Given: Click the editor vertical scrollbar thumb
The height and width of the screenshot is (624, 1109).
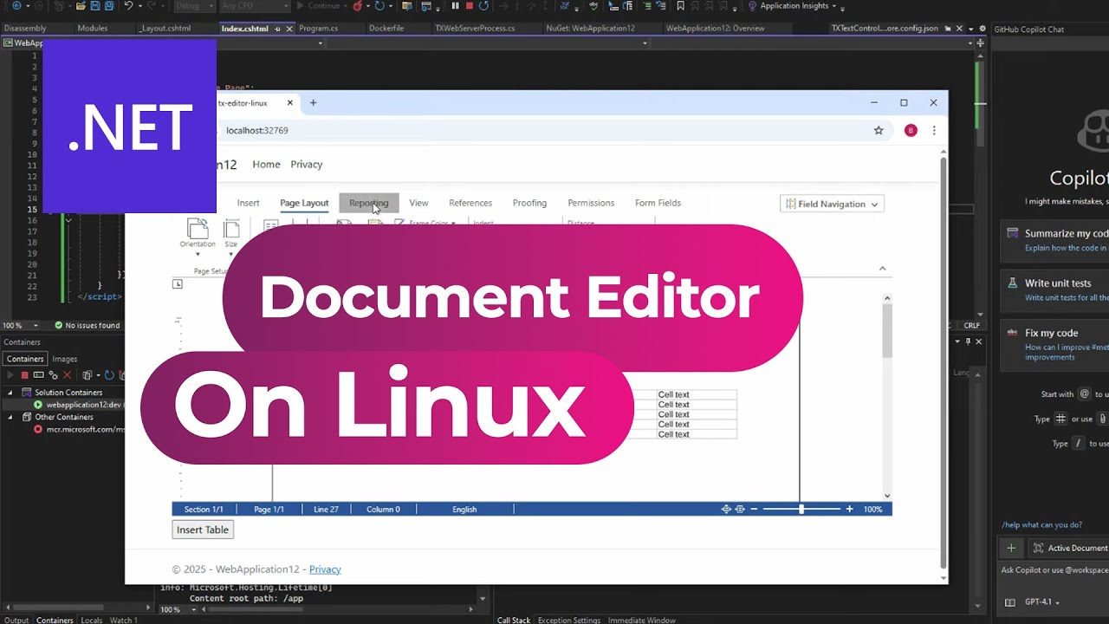Looking at the screenshot, I should tap(887, 332).
